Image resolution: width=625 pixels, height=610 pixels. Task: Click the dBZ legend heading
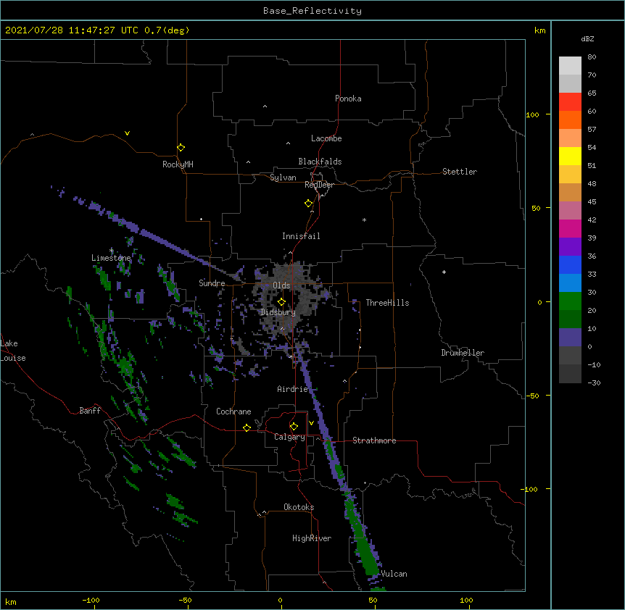(x=587, y=38)
